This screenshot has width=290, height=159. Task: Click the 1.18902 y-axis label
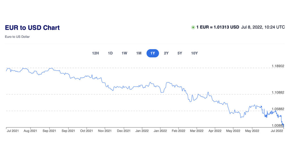click(278, 66)
